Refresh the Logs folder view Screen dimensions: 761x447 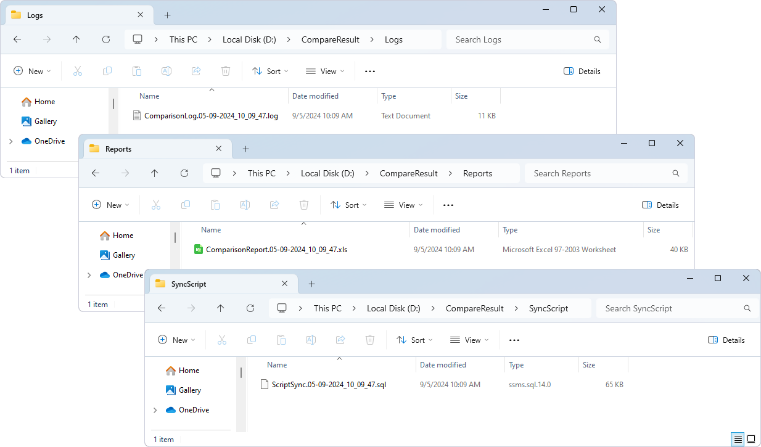(x=106, y=39)
